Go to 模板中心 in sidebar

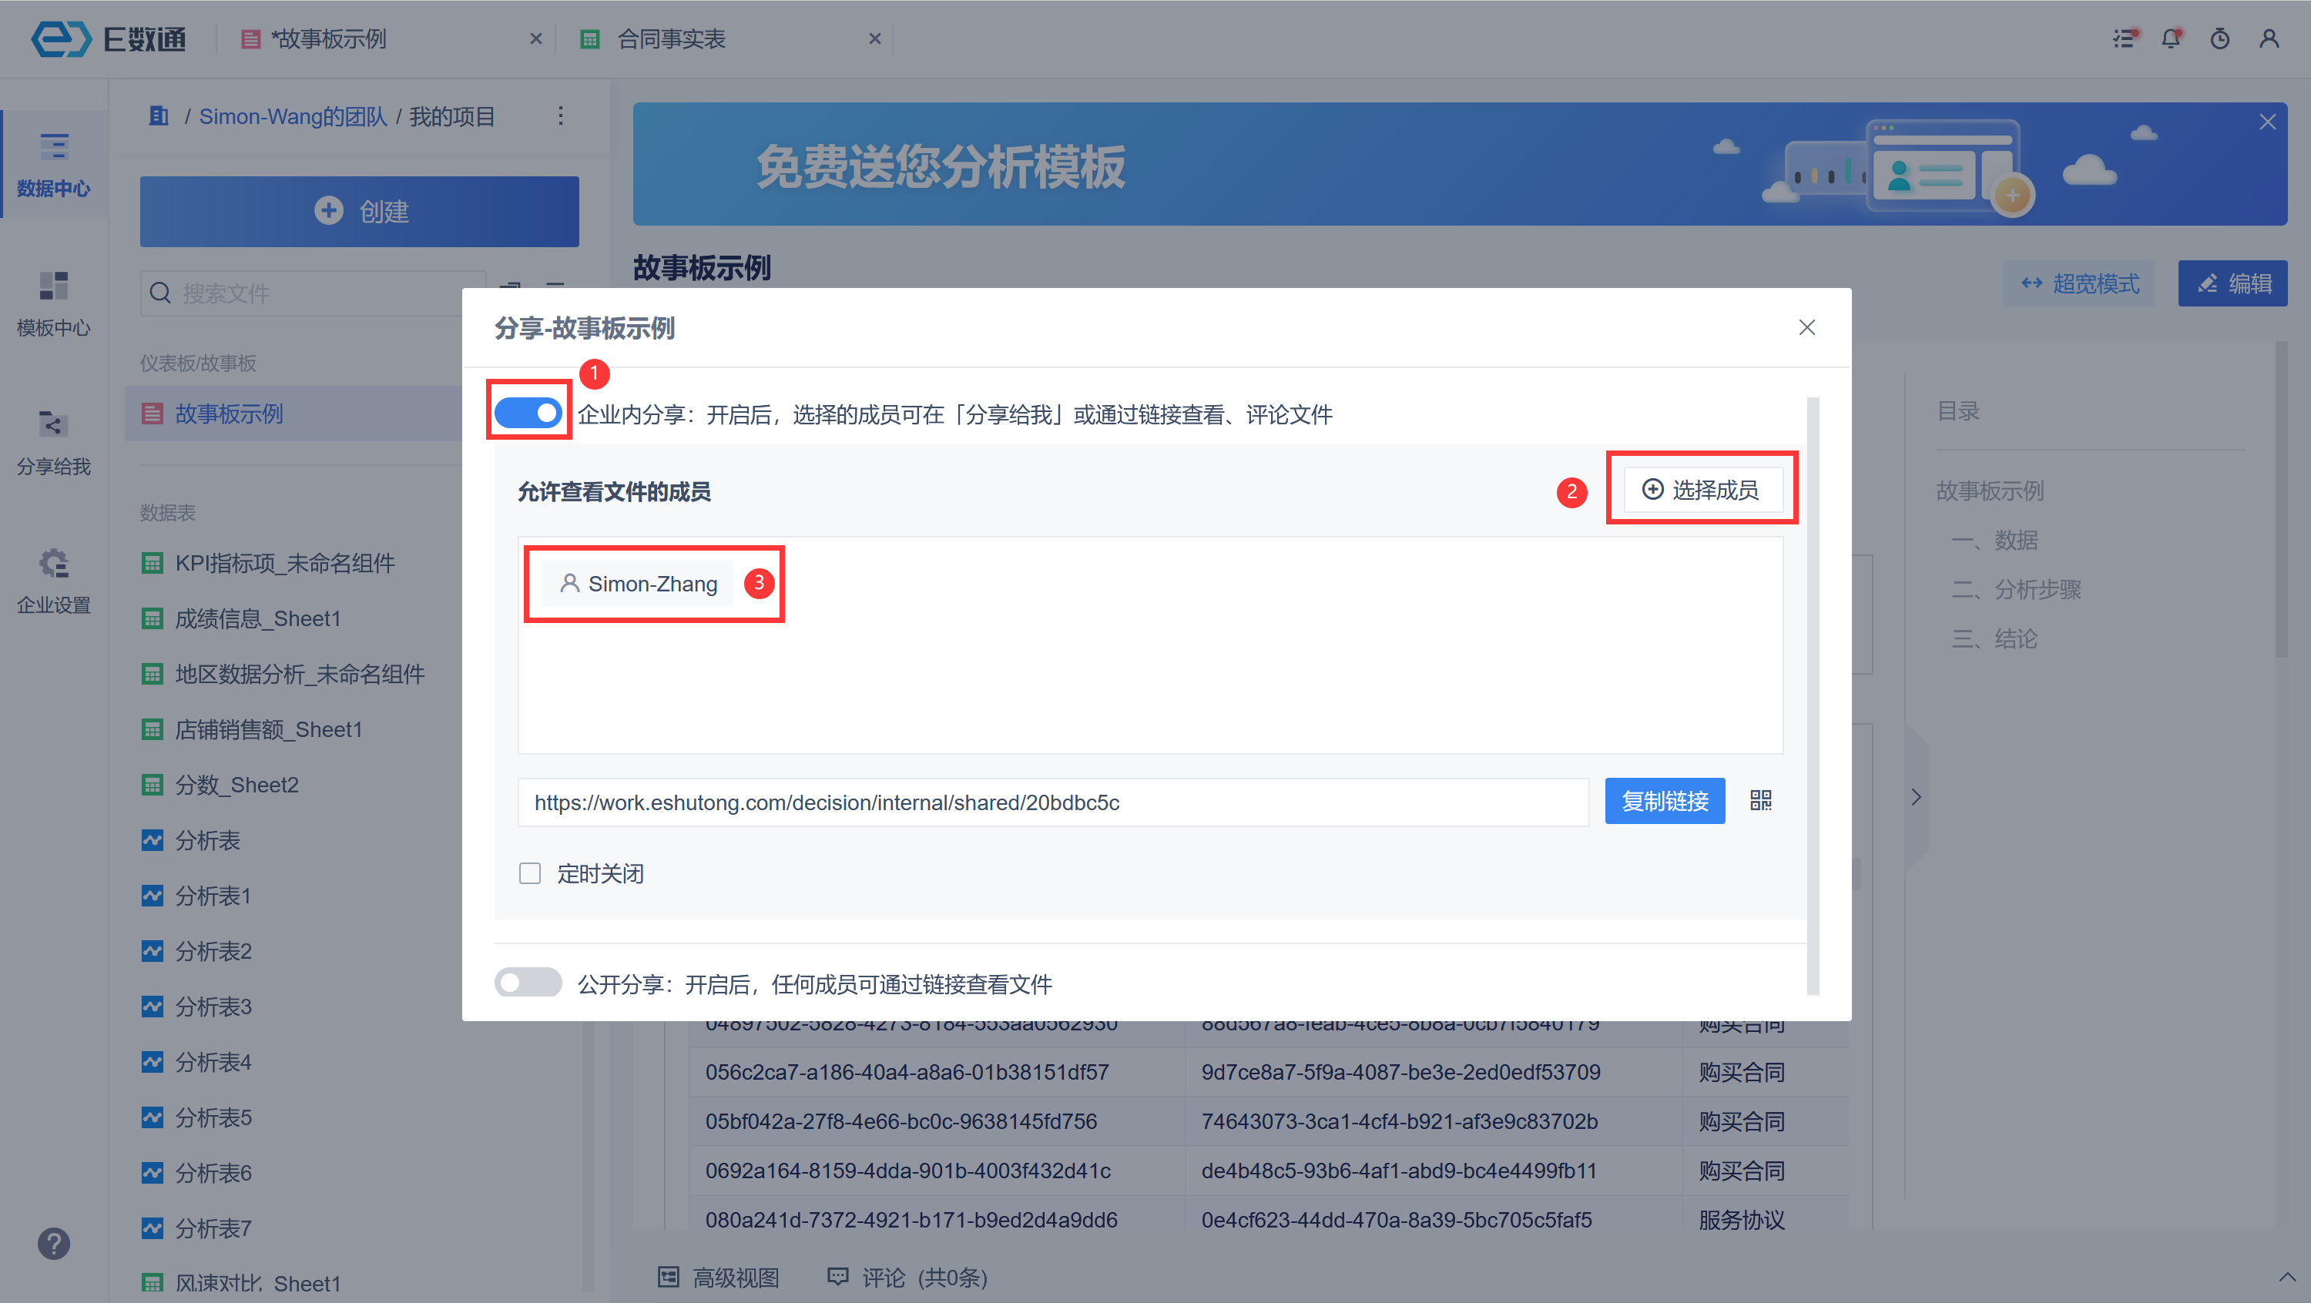(54, 303)
